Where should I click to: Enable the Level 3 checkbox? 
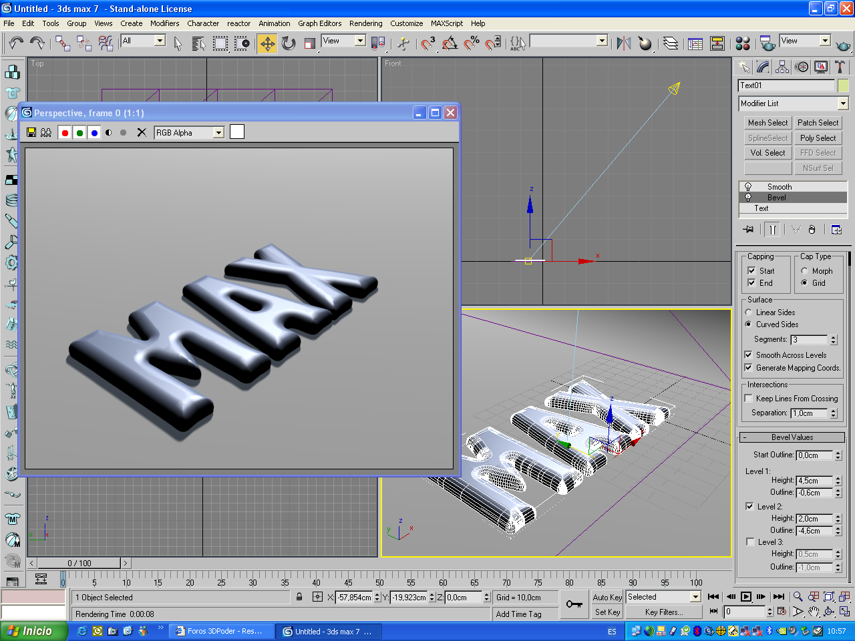750,542
